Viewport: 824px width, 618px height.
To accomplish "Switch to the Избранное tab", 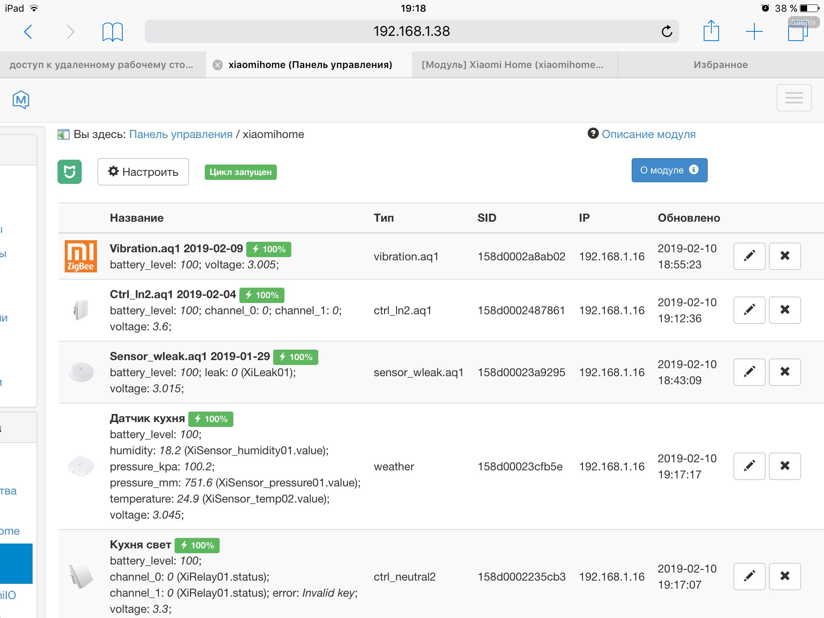I will 720,65.
